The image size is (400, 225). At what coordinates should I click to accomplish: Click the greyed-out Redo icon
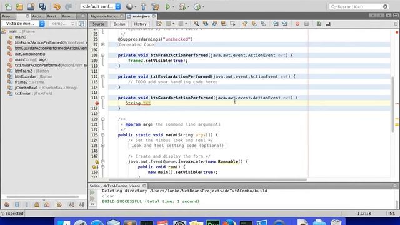[x=68, y=7]
